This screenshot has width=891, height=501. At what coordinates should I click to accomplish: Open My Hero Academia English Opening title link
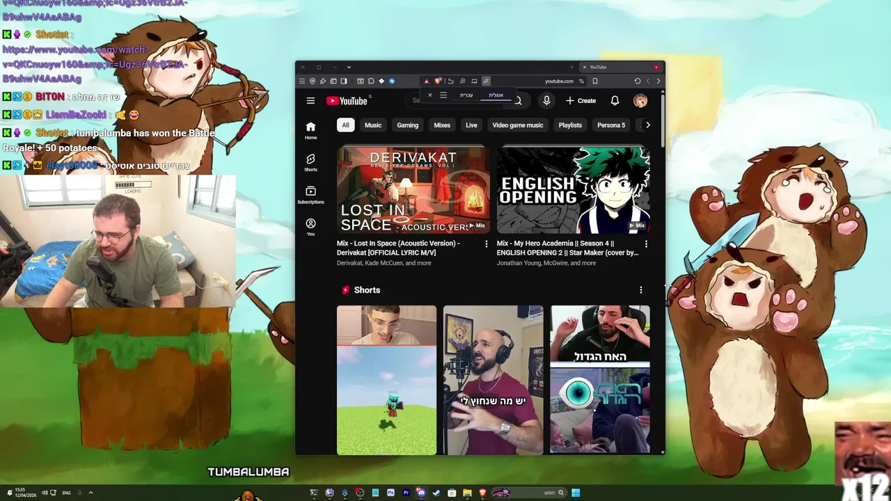click(567, 248)
